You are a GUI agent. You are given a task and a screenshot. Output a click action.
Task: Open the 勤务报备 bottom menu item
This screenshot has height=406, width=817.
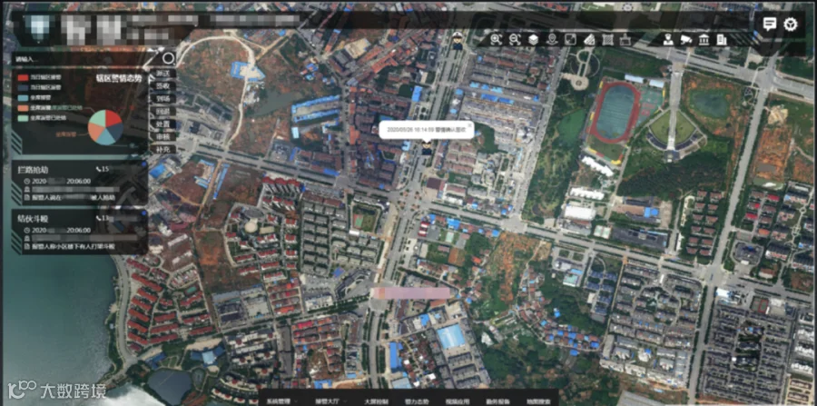(x=497, y=401)
